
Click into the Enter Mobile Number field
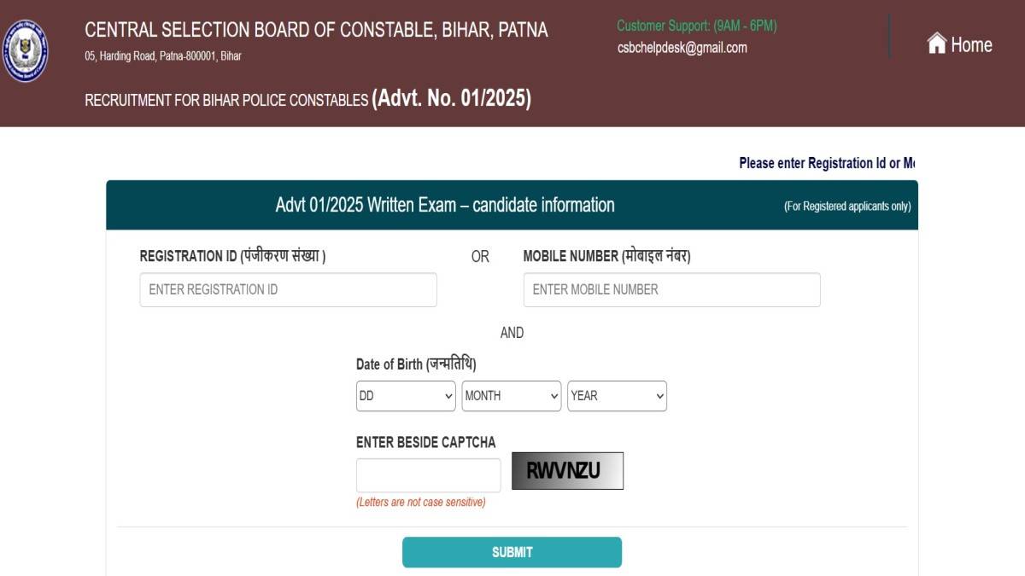[x=671, y=290]
